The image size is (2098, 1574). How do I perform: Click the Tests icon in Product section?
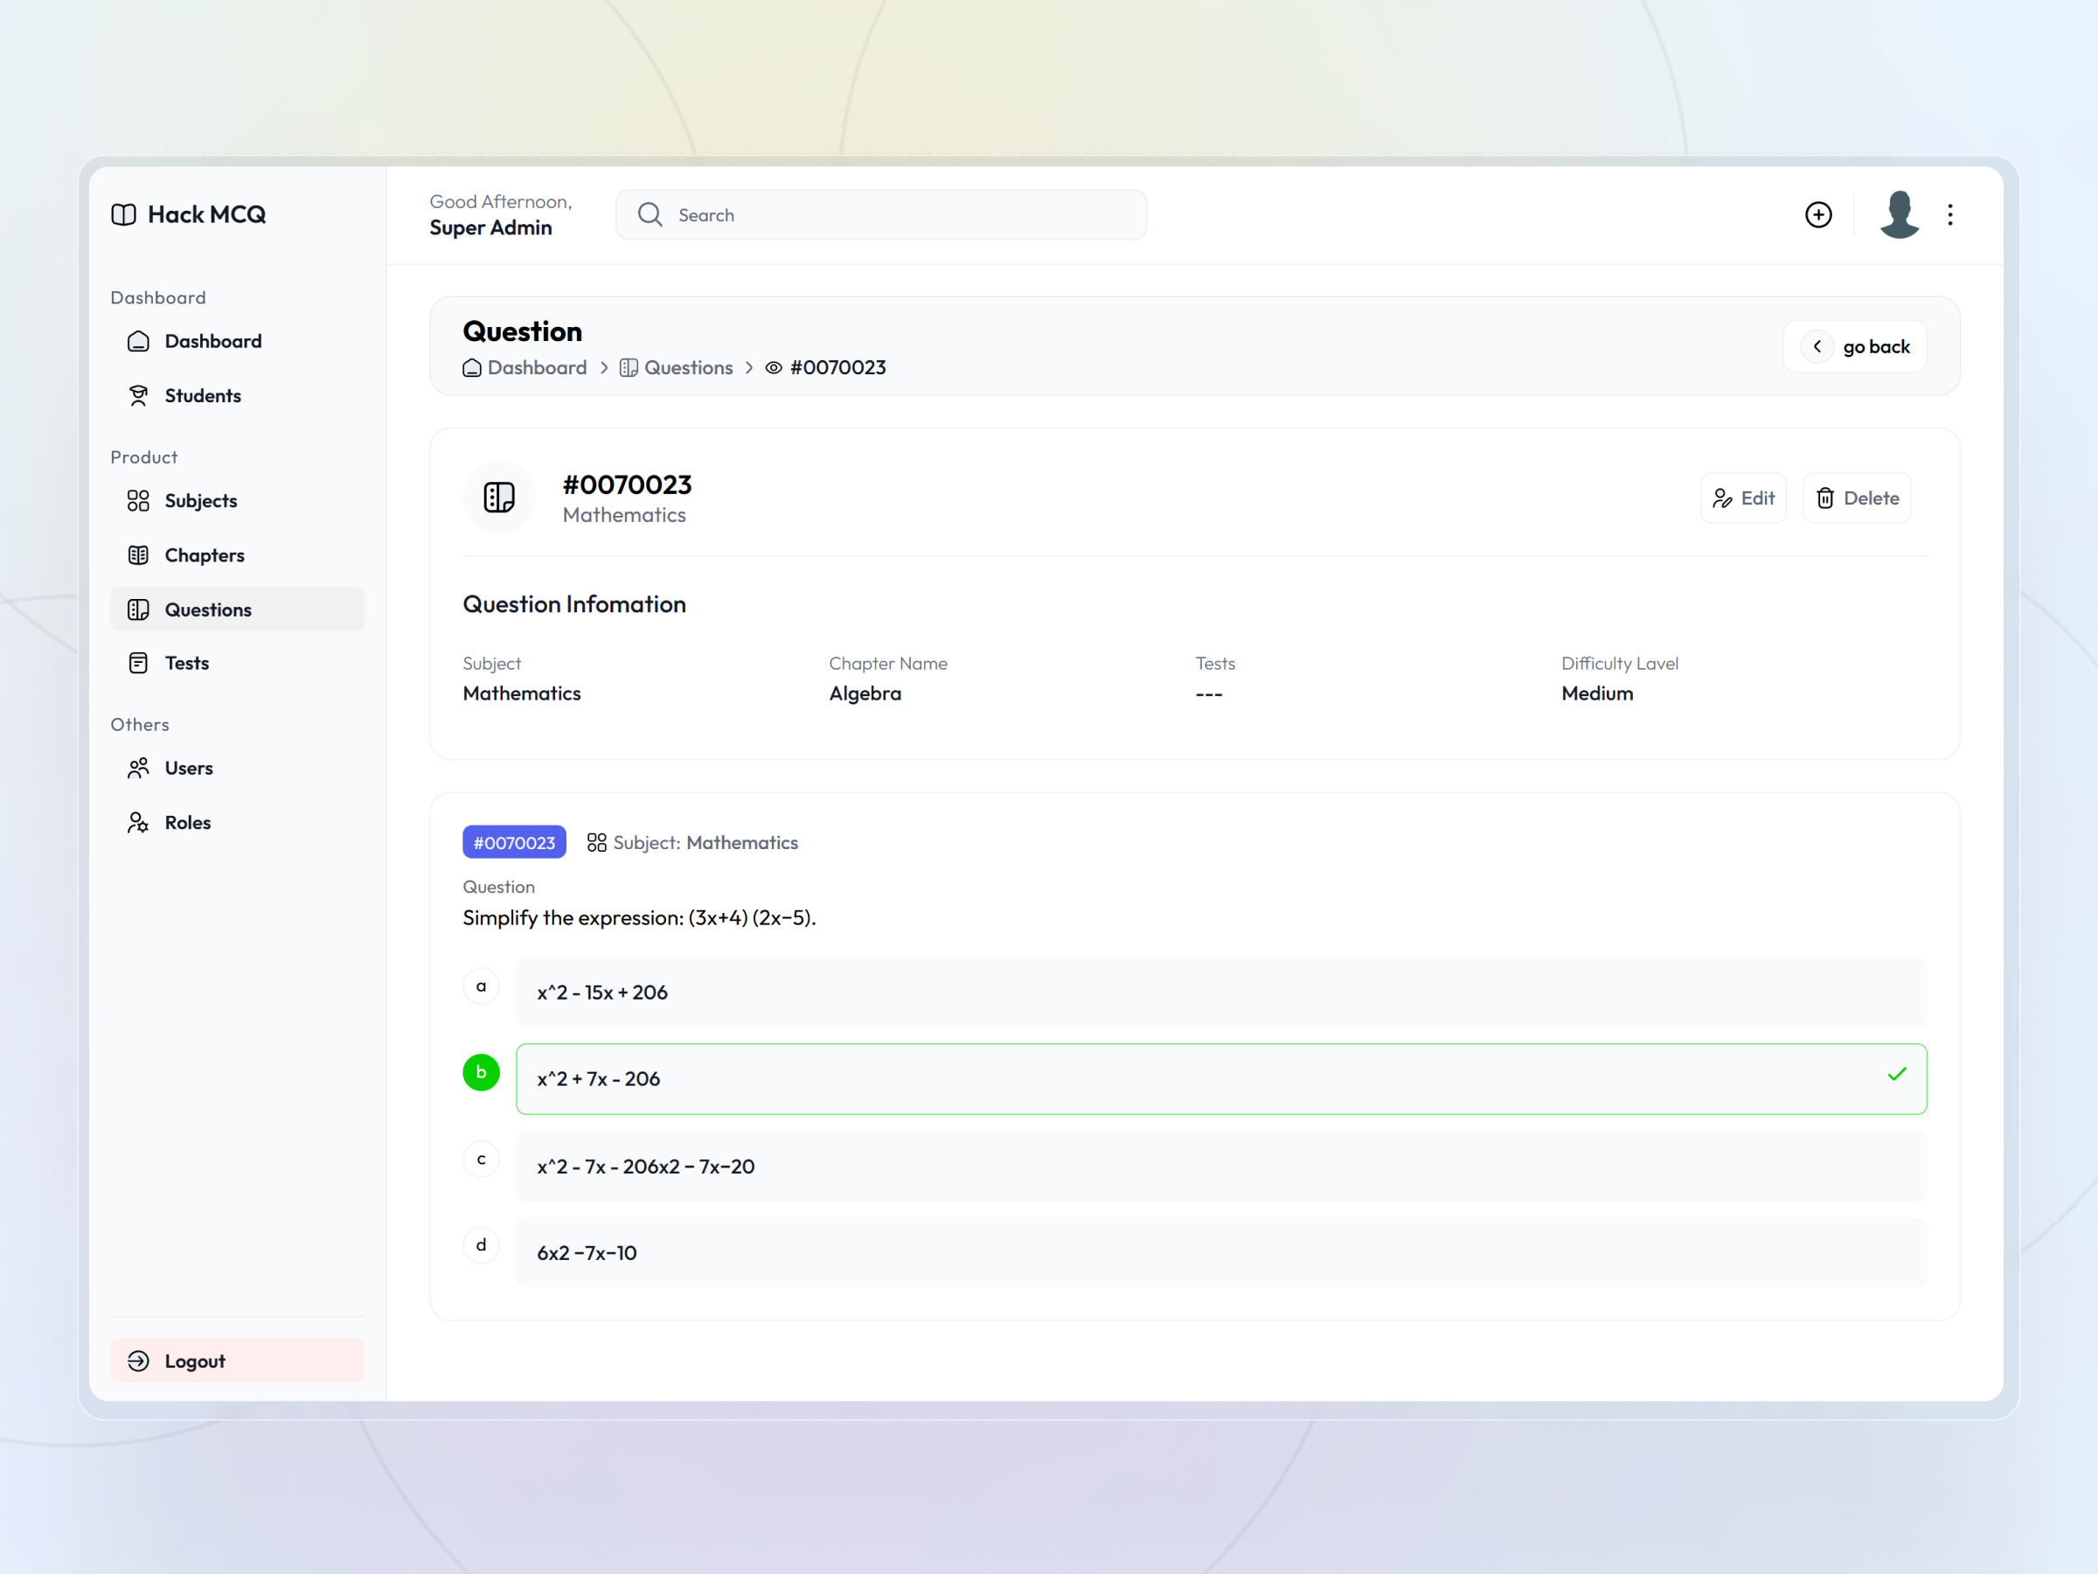click(138, 662)
